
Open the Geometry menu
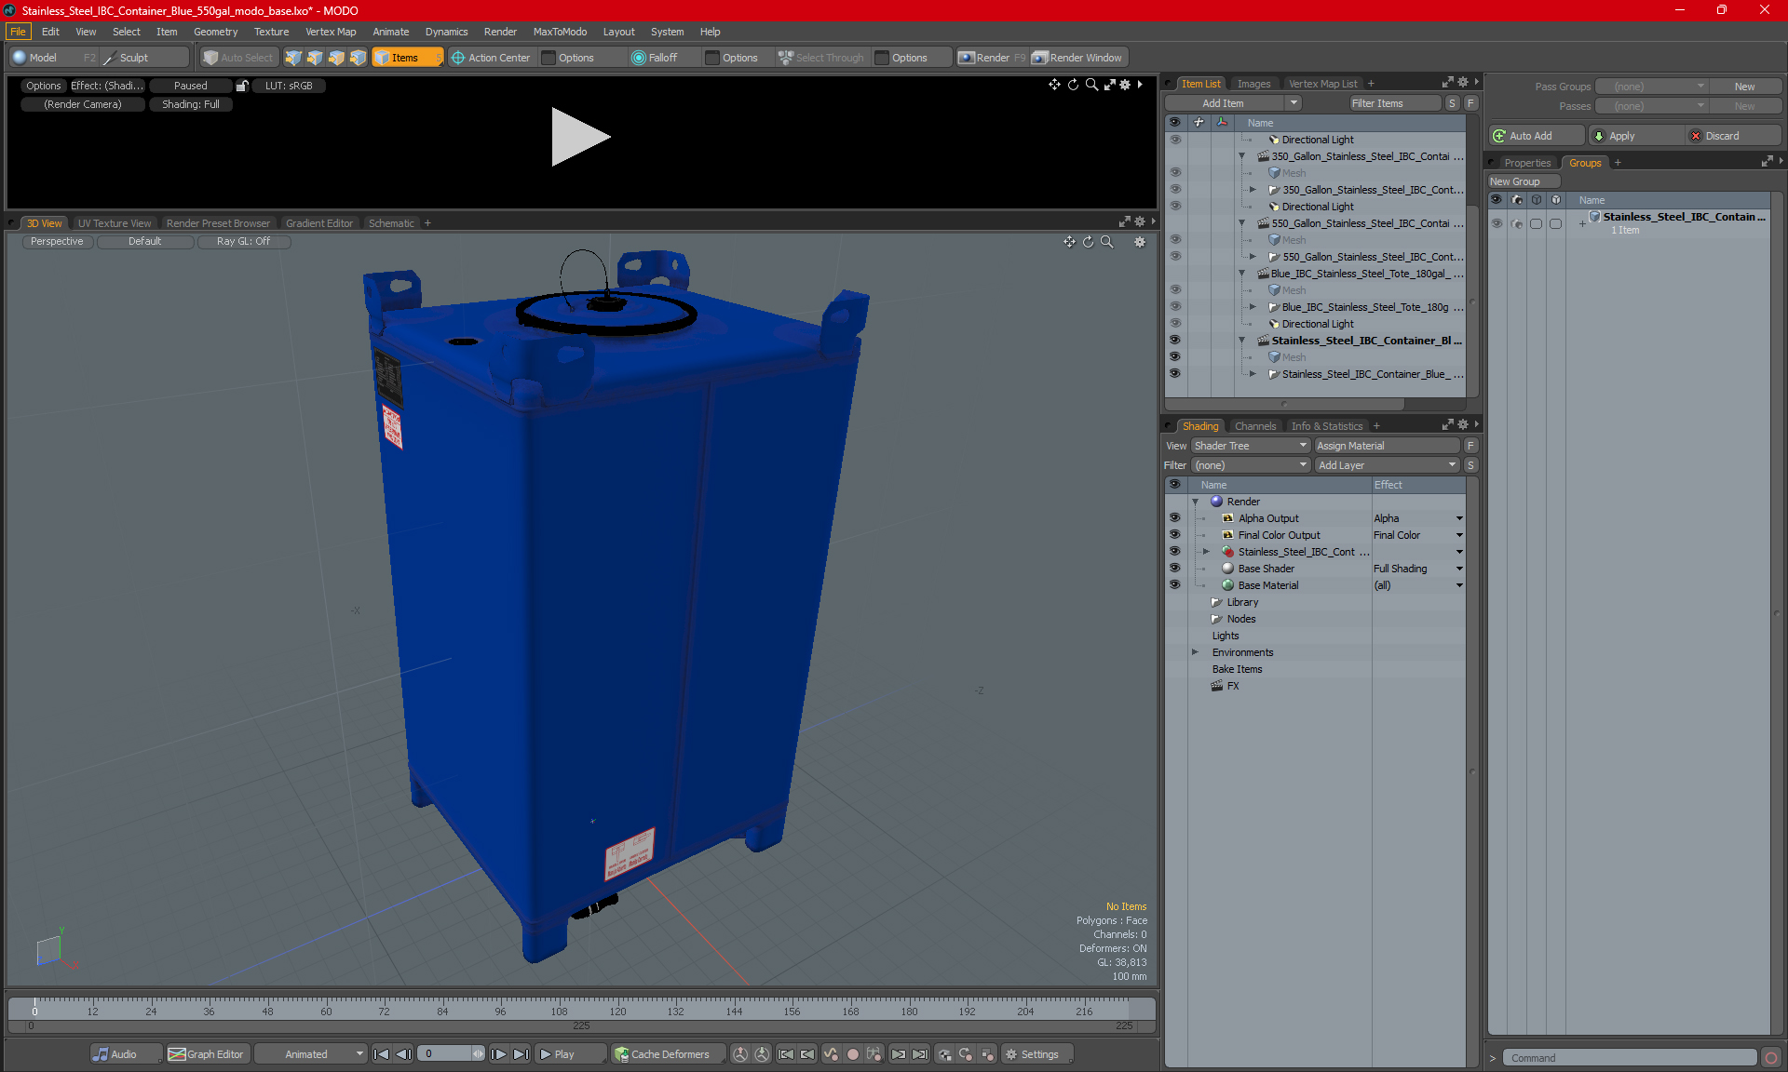pyautogui.click(x=215, y=32)
